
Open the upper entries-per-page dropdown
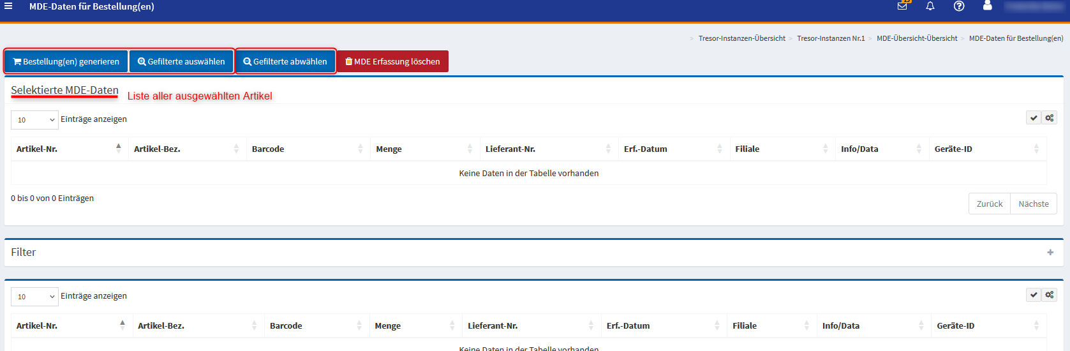coord(34,120)
